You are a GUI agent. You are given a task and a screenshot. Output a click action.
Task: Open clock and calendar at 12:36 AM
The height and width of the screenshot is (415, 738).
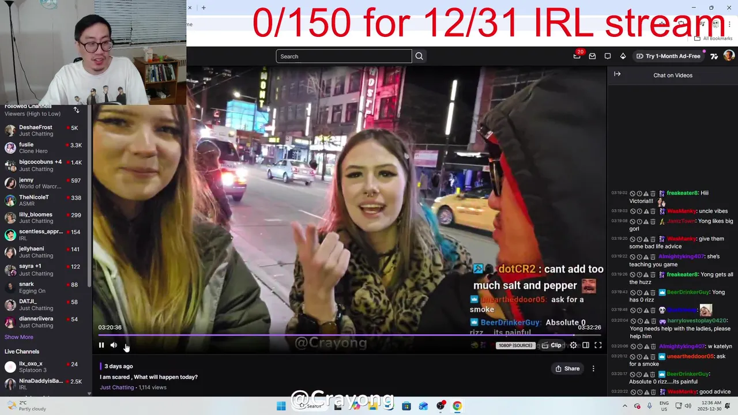[708, 406]
